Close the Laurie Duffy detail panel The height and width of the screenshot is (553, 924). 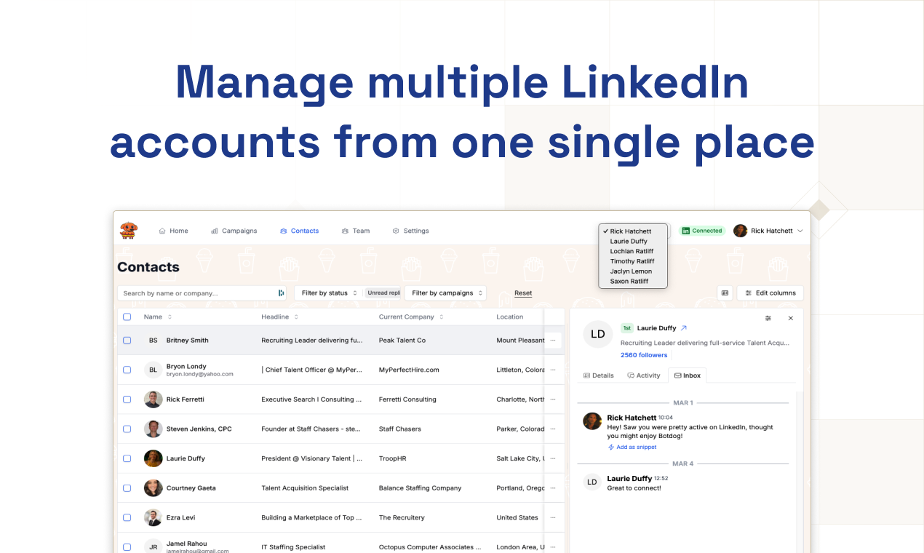[791, 318]
